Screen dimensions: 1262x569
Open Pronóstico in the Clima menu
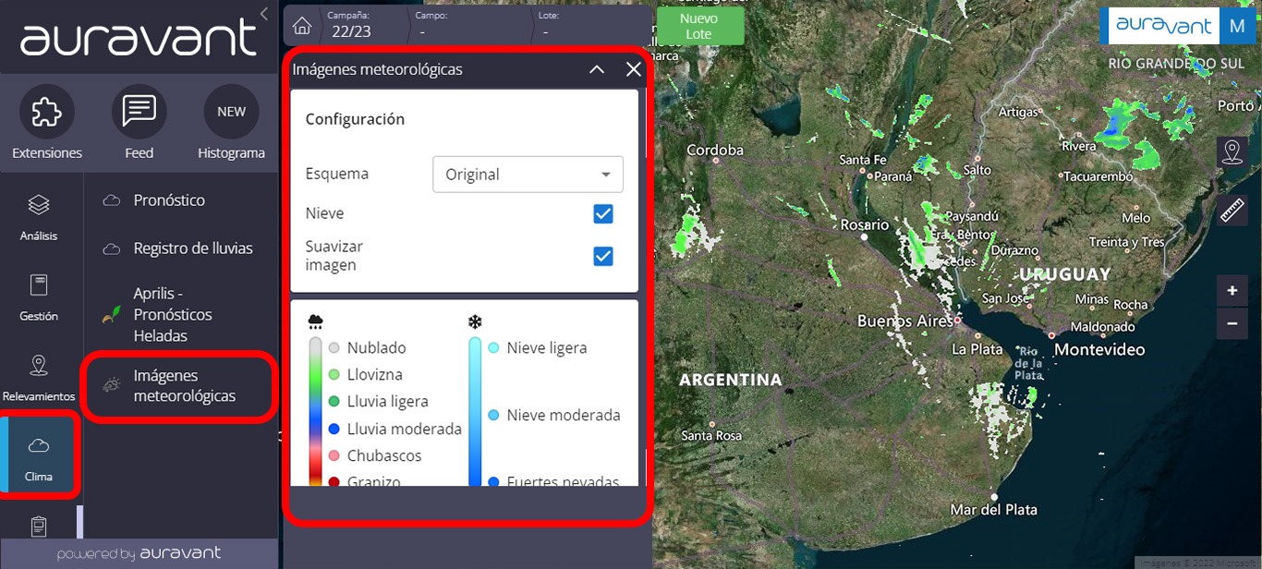(x=169, y=200)
